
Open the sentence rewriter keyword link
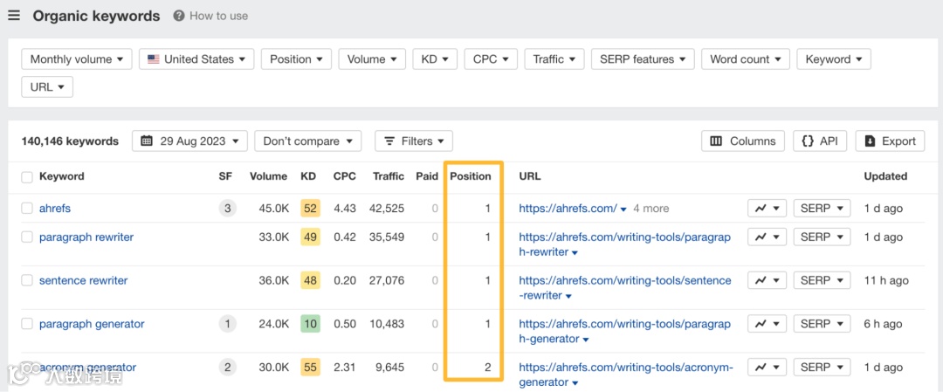pyautogui.click(x=83, y=280)
